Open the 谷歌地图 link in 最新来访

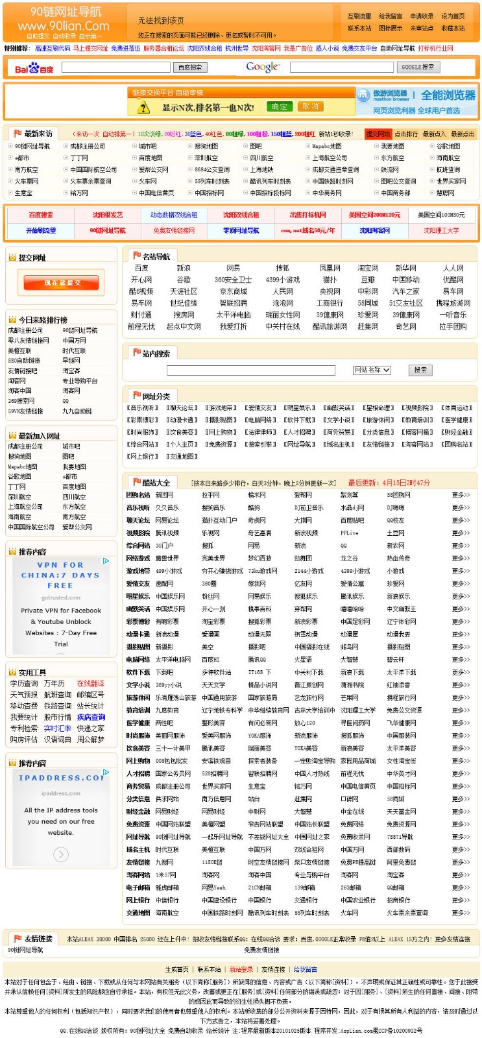(448, 147)
